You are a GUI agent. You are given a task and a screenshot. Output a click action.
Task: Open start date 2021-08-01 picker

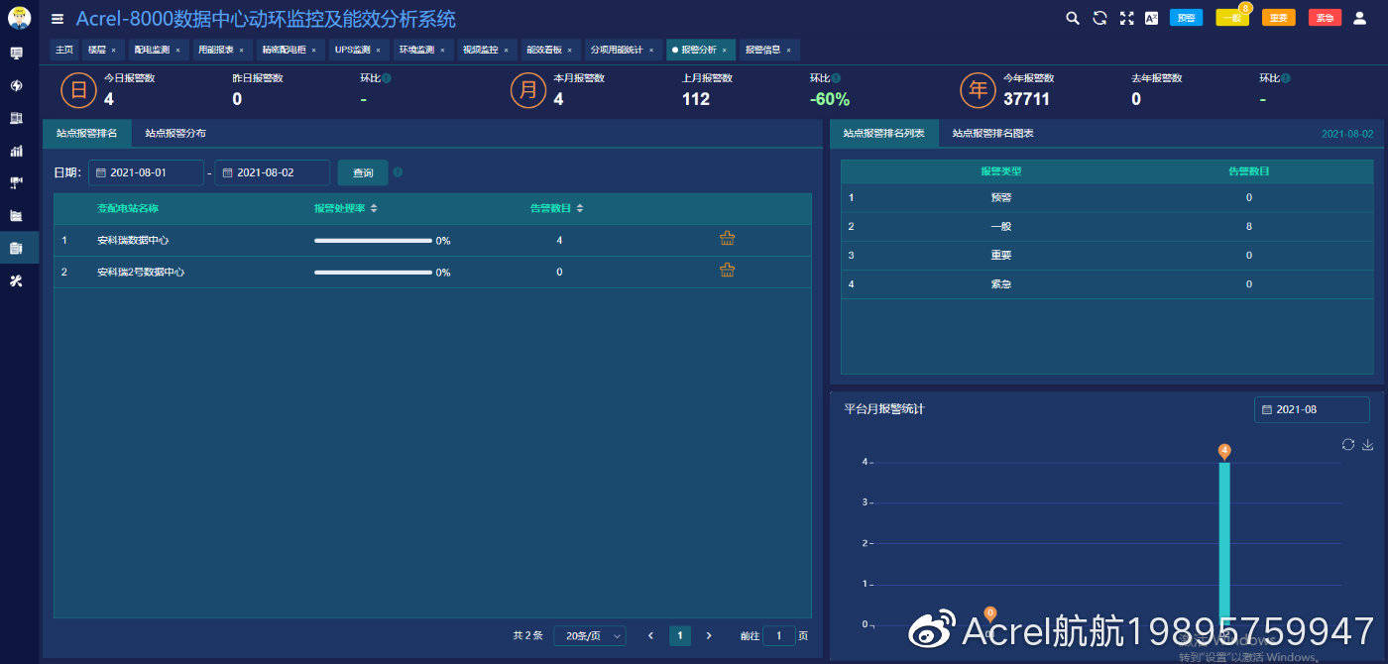point(146,172)
